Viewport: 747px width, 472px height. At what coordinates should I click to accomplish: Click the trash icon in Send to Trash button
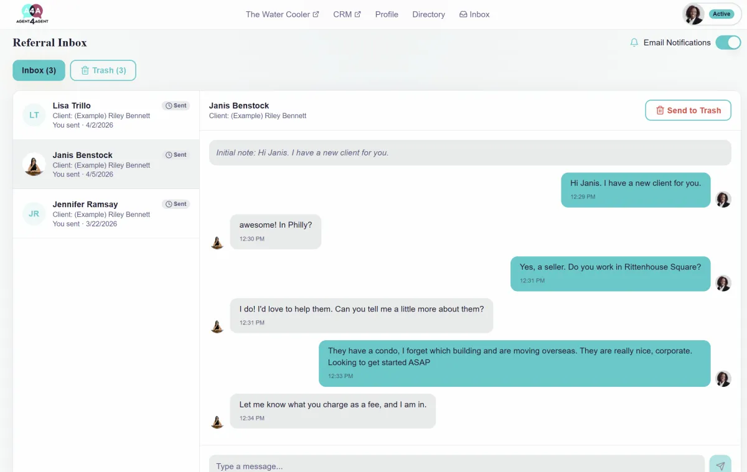(660, 110)
